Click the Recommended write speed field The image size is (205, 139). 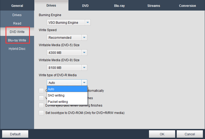(64, 37)
